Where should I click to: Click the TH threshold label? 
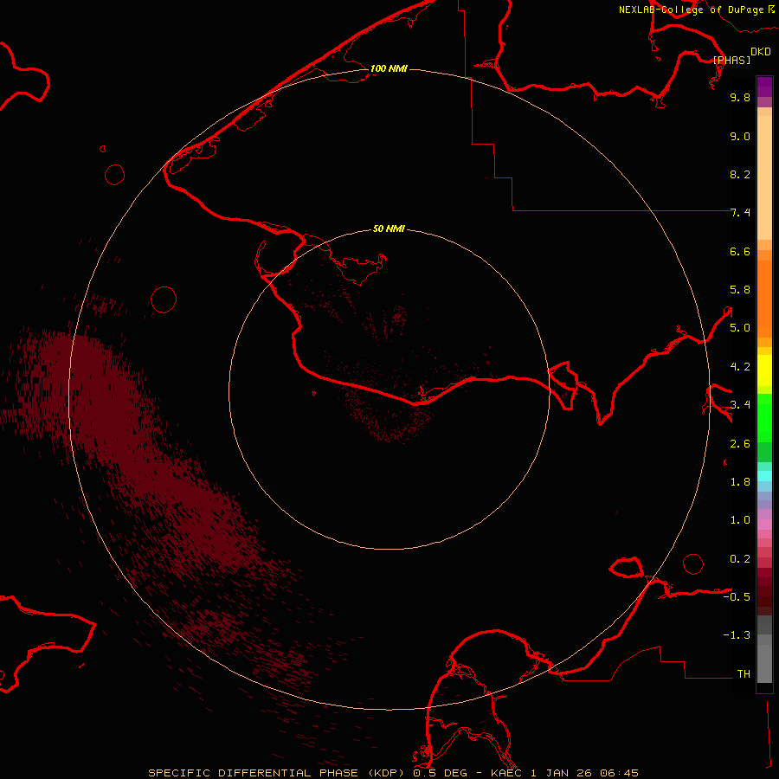[x=744, y=674]
